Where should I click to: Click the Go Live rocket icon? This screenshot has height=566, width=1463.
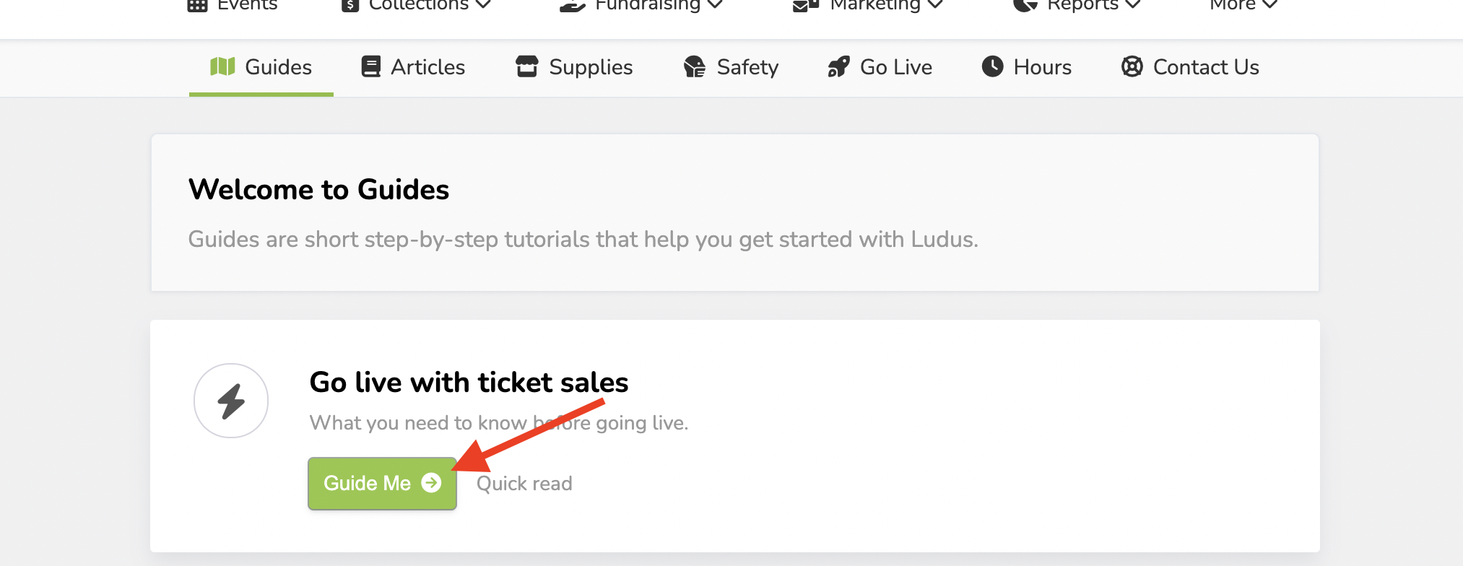tap(838, 67)
